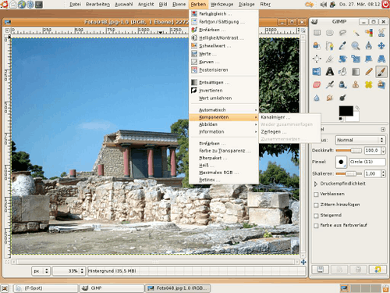Open the brush Circle (11) selector
This screenshot has width=390, height=293.
tap(367, 162)
